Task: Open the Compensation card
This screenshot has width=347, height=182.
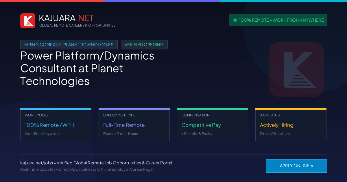Action: tap(213, 125)
